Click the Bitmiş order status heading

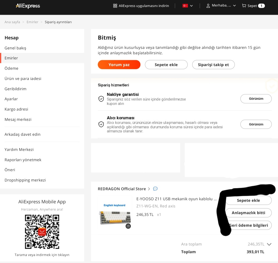[107, 38]
